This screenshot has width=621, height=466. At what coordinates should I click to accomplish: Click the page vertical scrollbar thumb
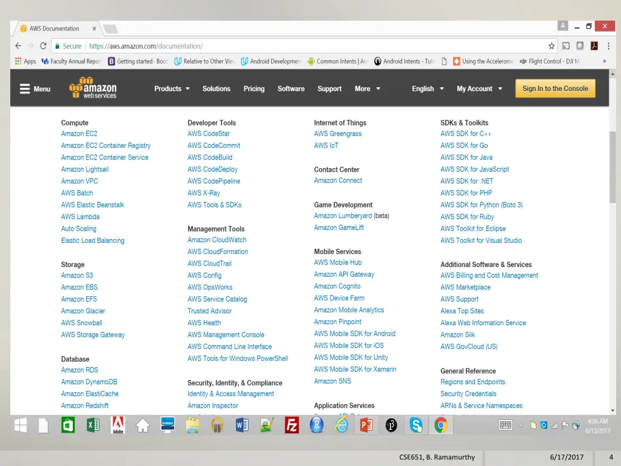(x=613, y=166)
